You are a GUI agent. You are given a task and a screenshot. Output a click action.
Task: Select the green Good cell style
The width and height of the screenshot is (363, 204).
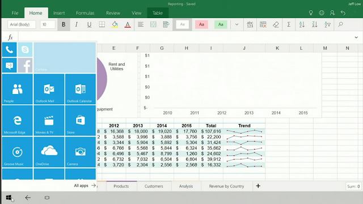[221, 24]
